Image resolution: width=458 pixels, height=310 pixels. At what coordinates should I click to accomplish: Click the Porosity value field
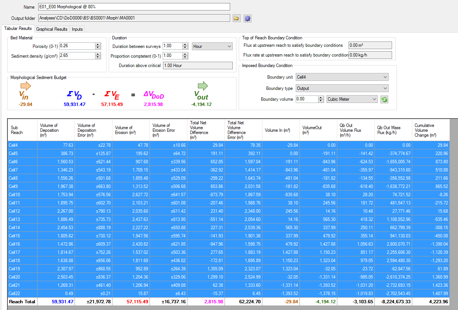click(x=77, y=46)
